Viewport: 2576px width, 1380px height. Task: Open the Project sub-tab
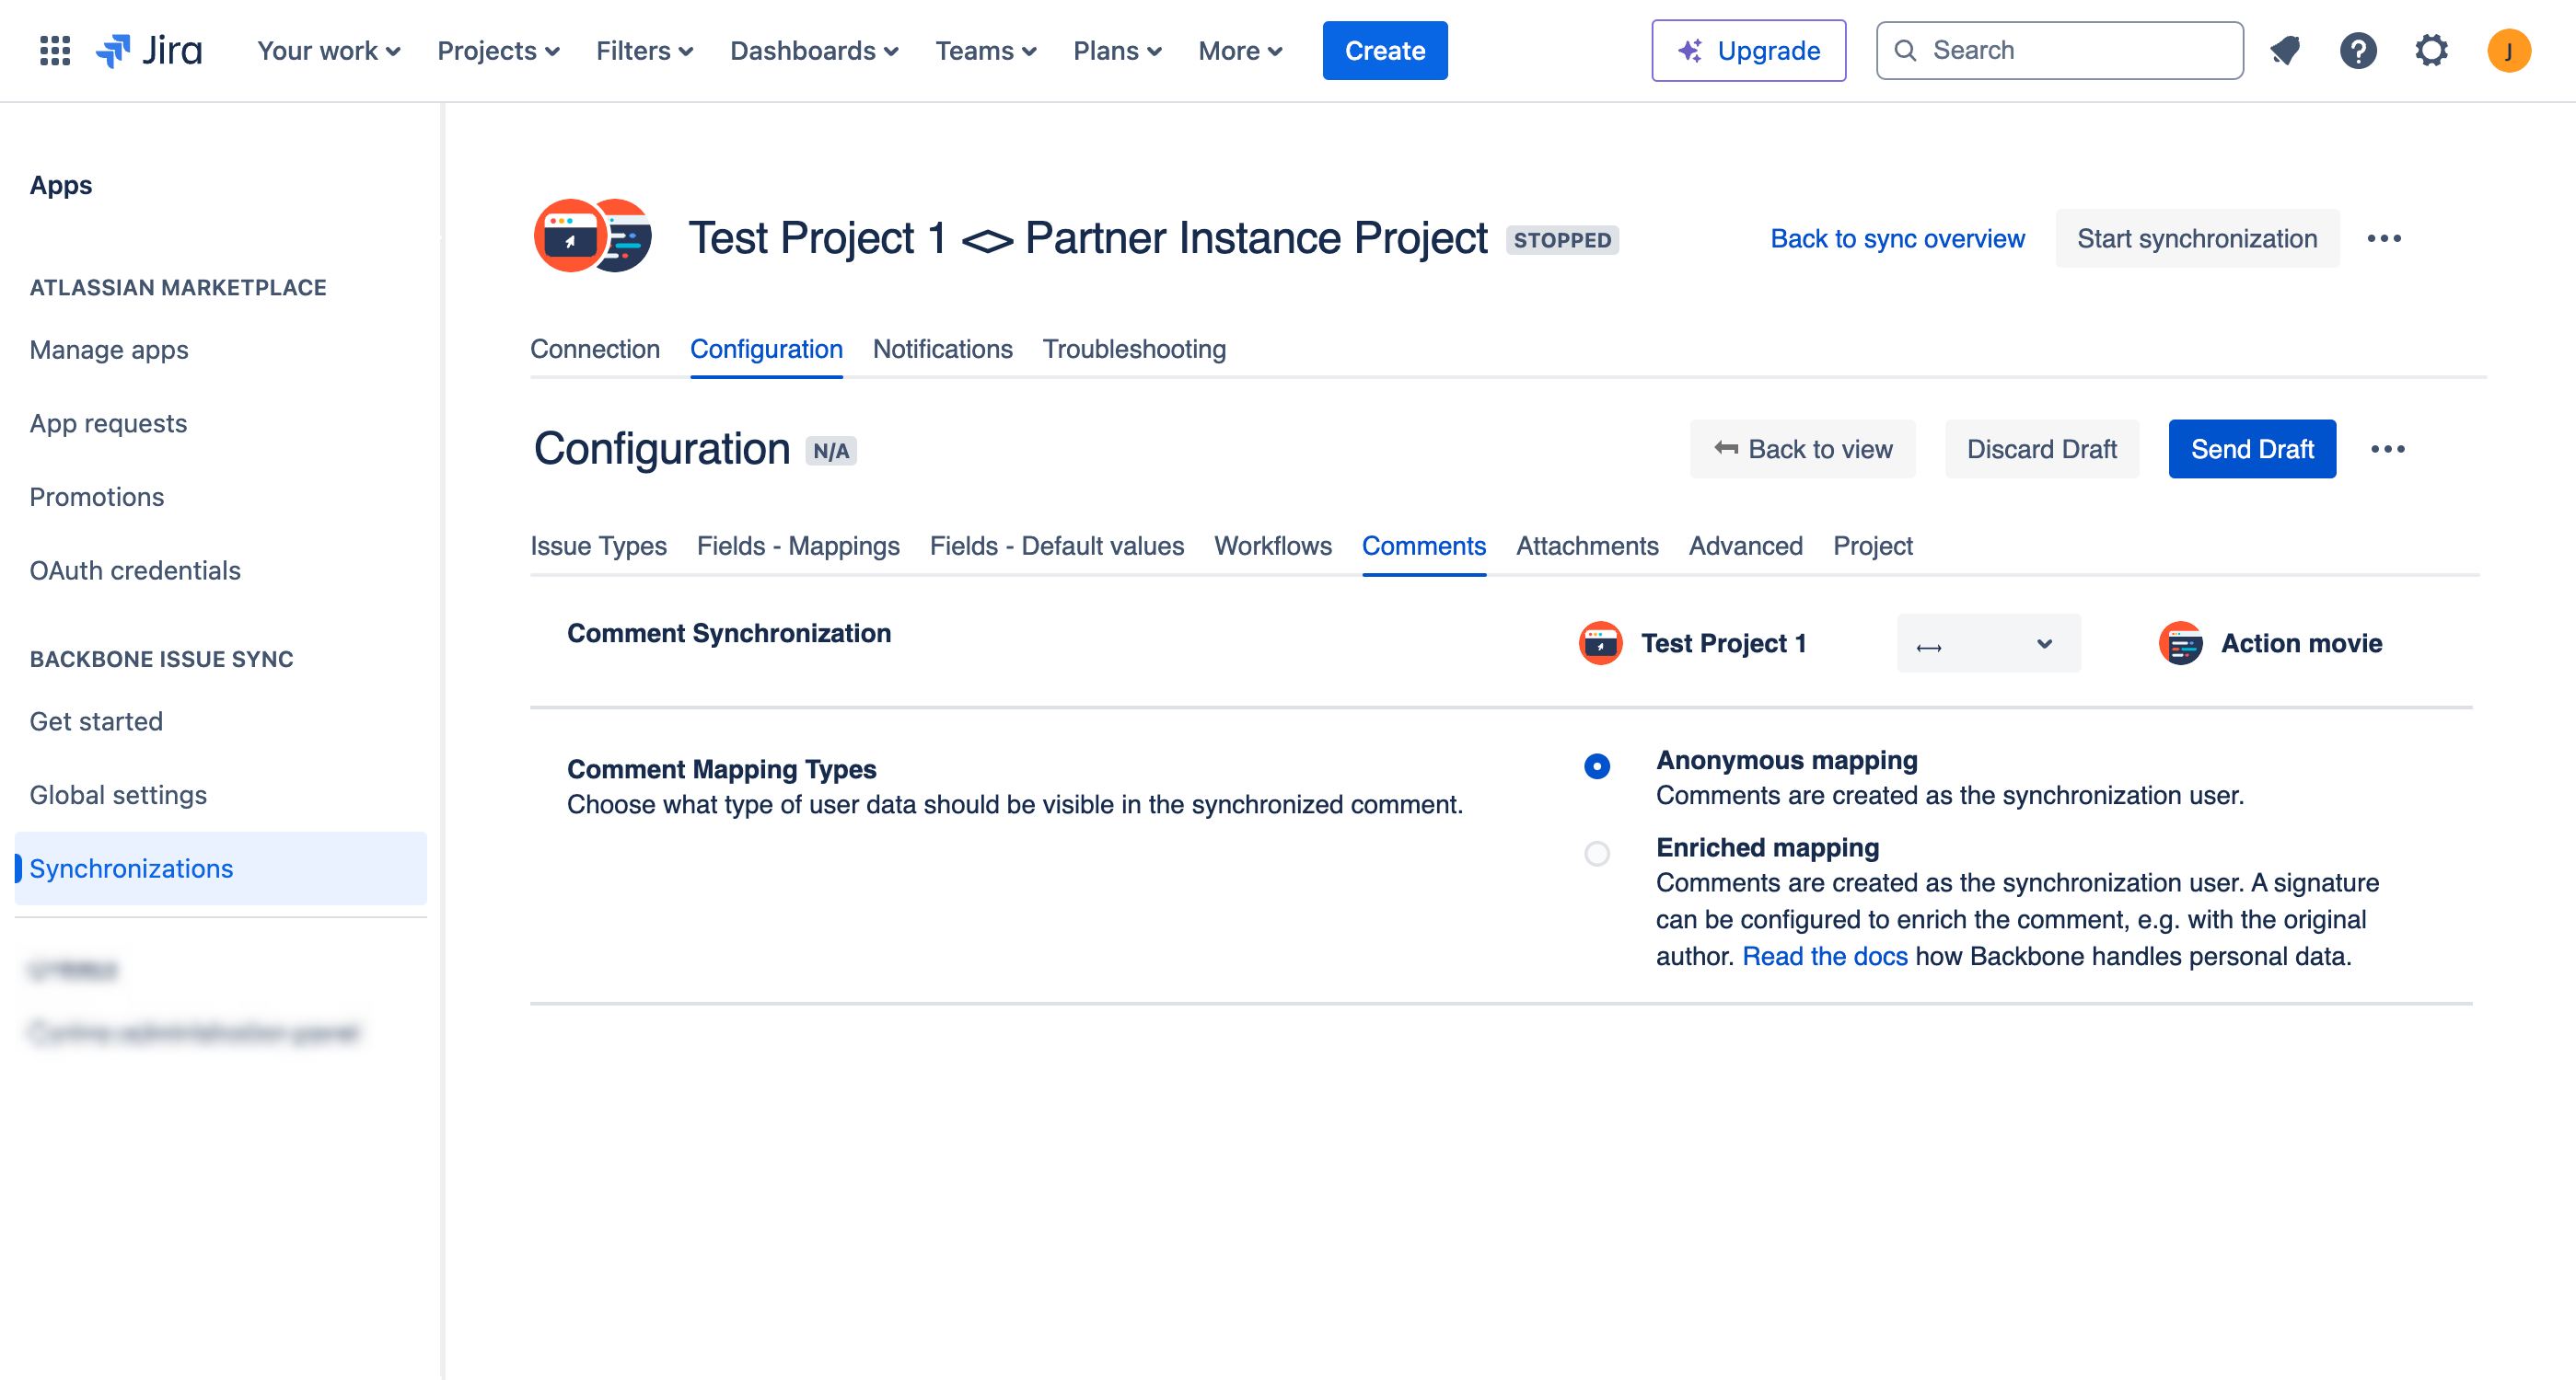pos(1872,546)
